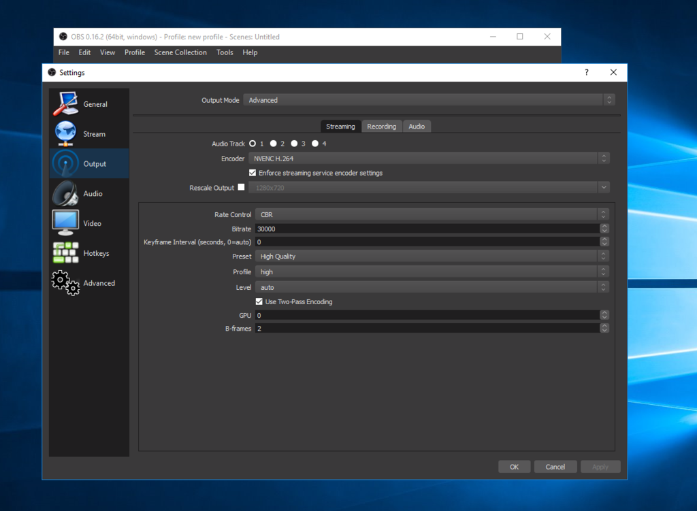Switch to the Audio output tab

[417, 126]
